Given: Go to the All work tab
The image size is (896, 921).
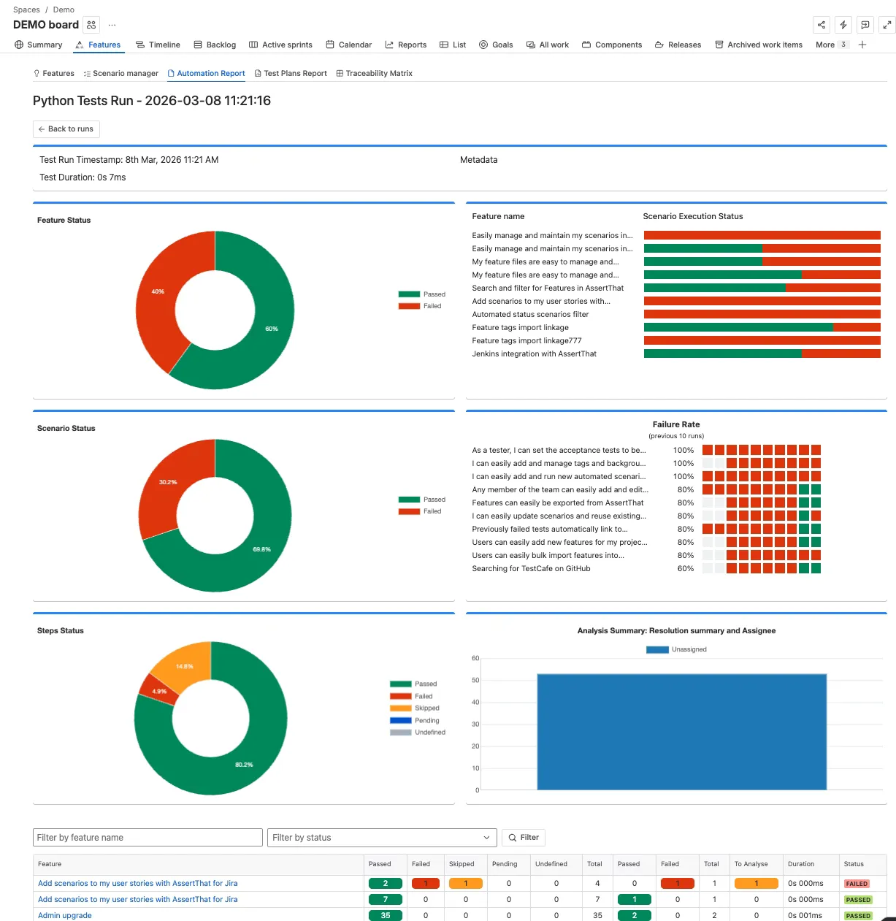Looking at the screenshot, I should tap(548, 45).
